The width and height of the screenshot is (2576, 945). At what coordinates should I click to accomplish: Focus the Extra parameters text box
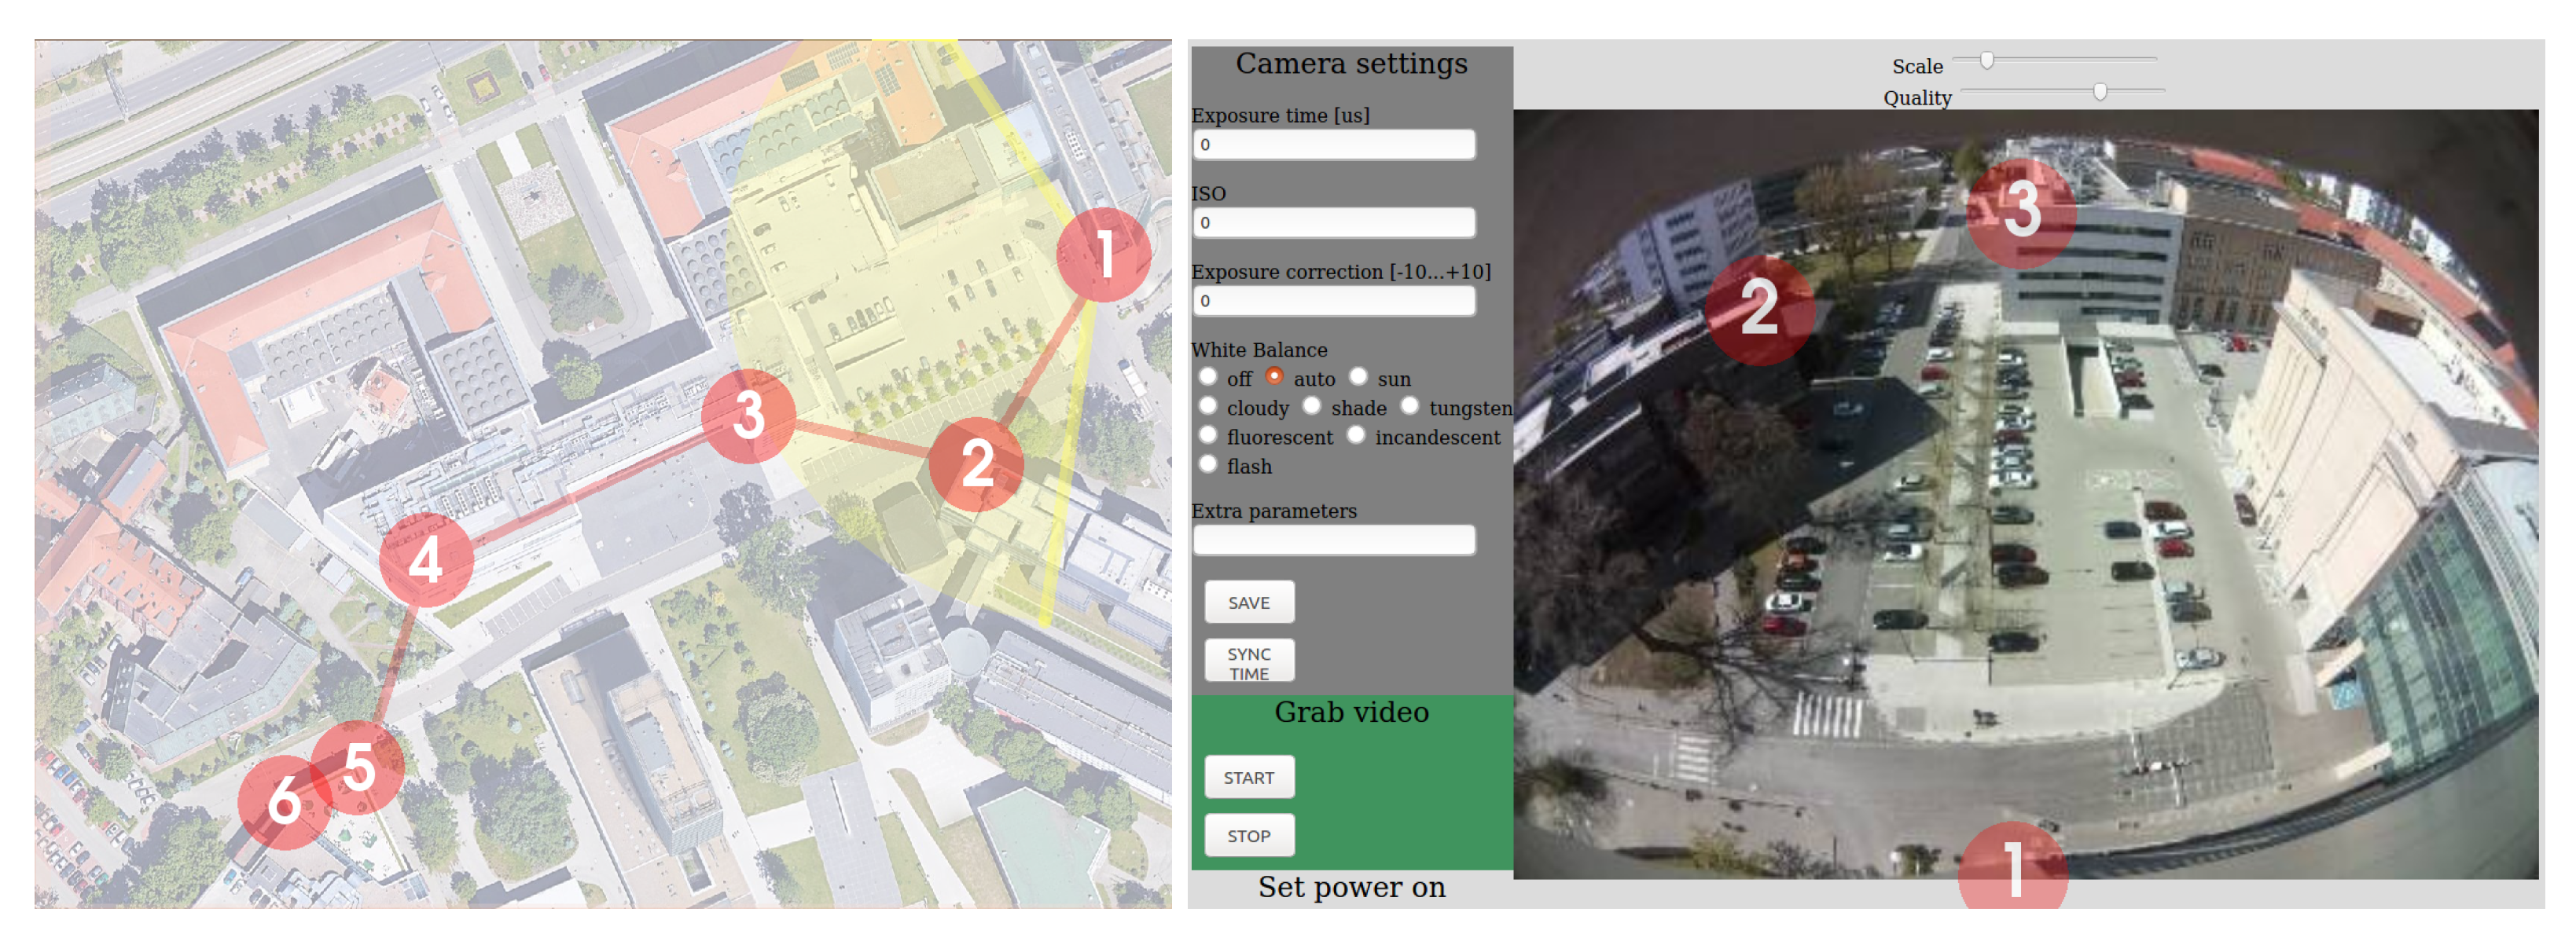tap(1333, 540)
